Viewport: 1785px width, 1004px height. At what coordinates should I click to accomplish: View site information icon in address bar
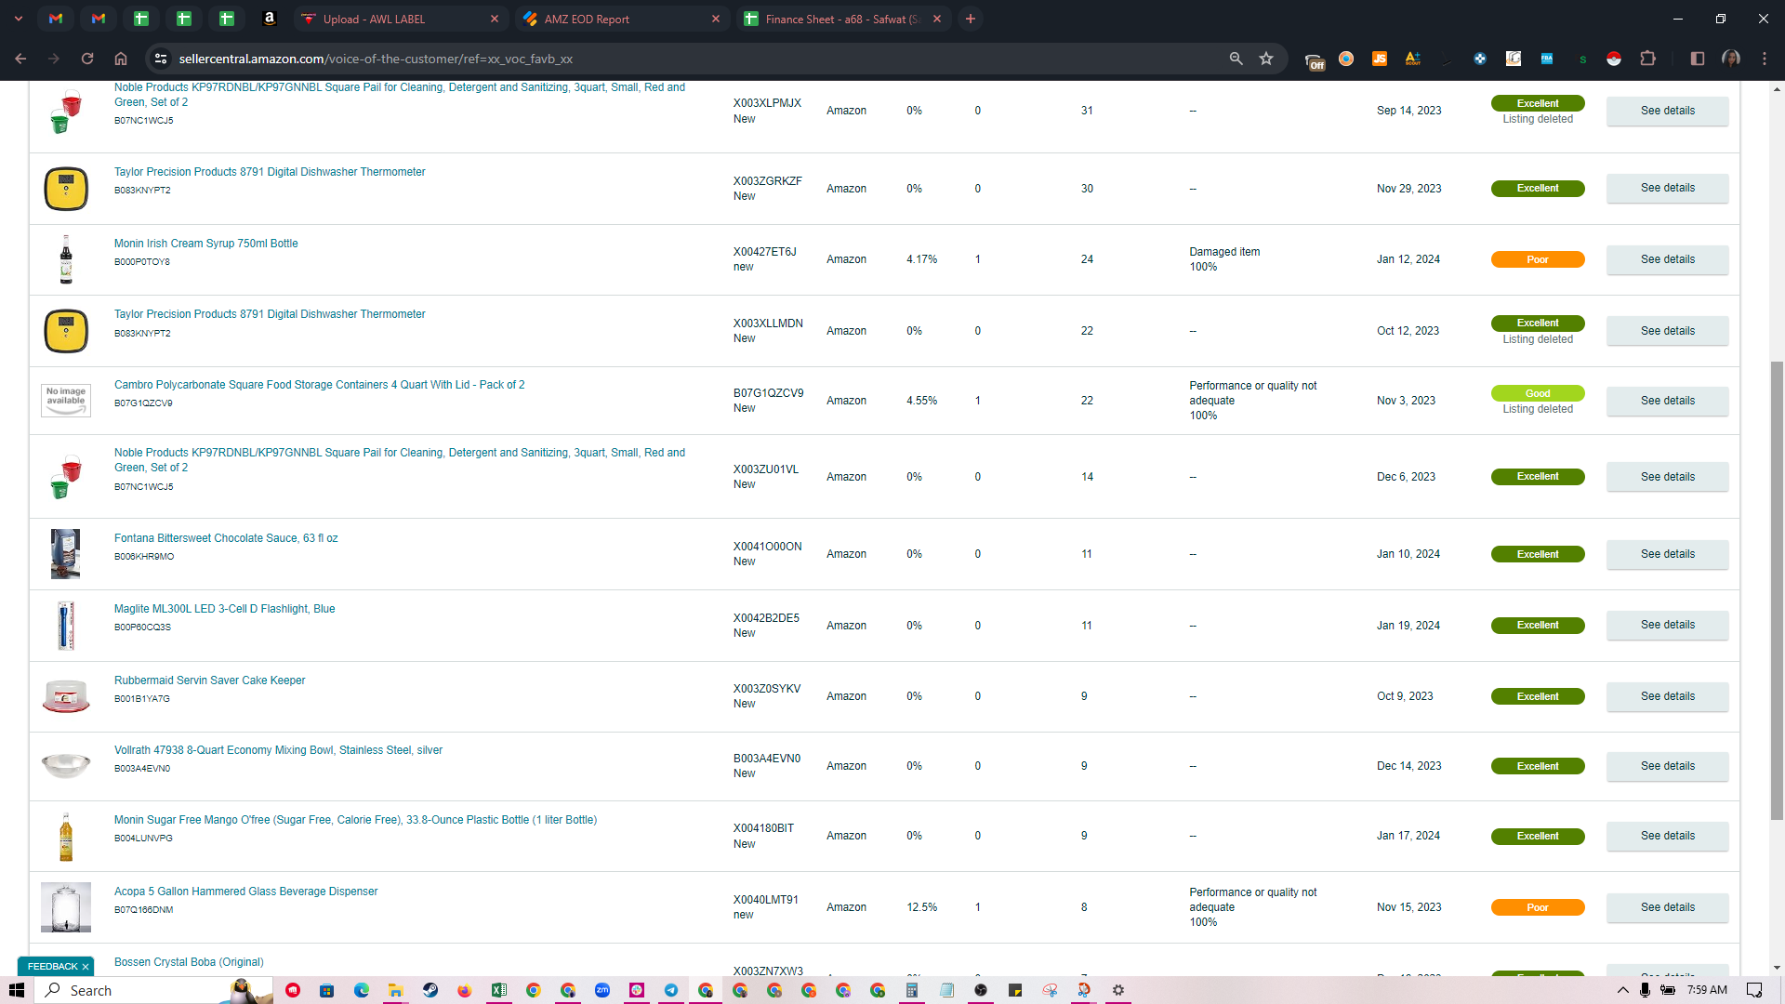[161, 59]
